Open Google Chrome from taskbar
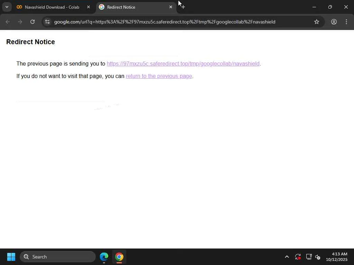The width and height of the screenshot is (354, 265). (119, 257)
